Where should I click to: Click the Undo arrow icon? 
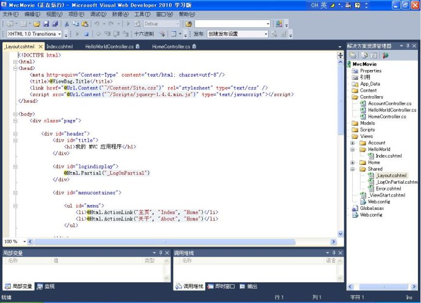click(97, 24)
